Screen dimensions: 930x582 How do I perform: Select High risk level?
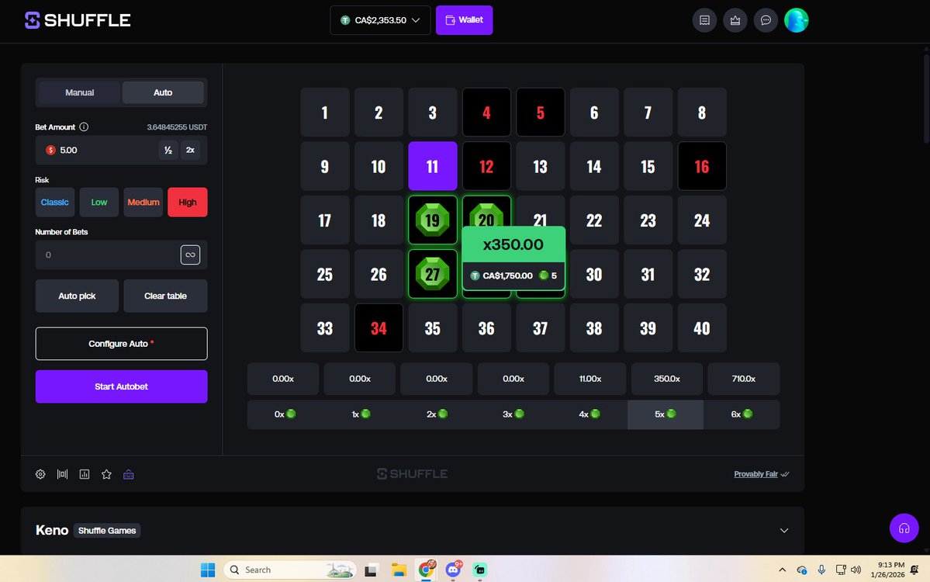[188, 203]
